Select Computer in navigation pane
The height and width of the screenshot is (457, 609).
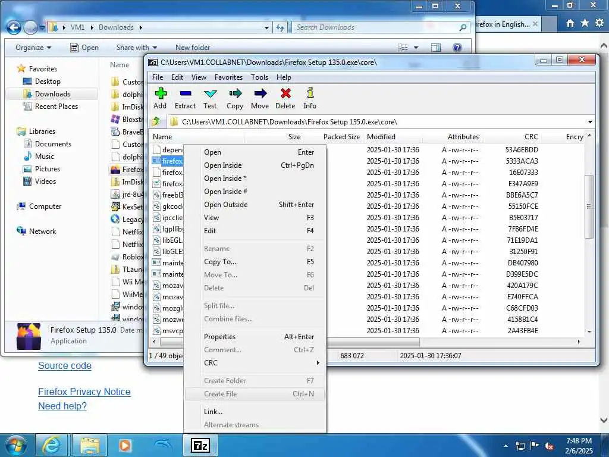pos(45,206)
